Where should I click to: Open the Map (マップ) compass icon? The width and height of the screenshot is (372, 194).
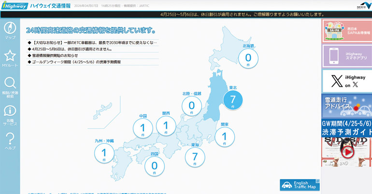pos(10,29)
